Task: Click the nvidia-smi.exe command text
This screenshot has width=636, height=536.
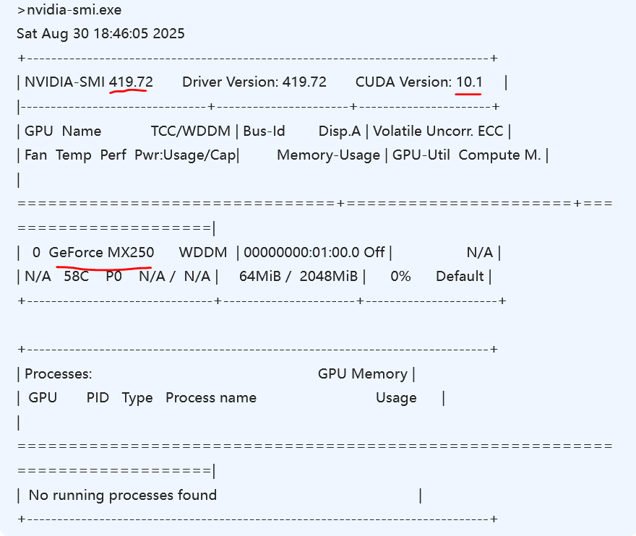Action: (74, 9)
